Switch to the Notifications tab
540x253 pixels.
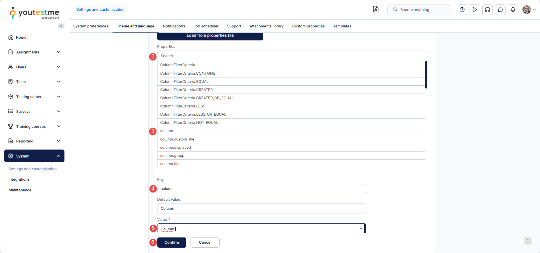click(174, 26)
